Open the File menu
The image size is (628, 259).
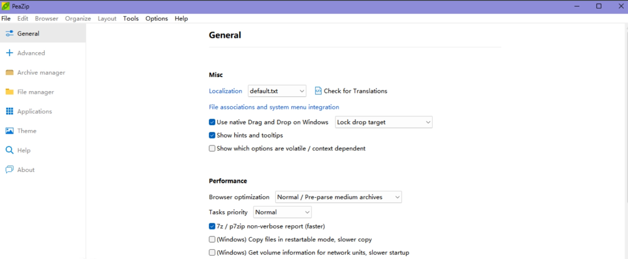[x=6, y=18]
